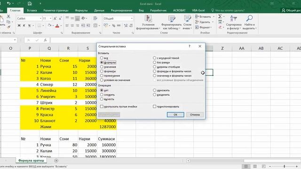Image resolution: width=301 pixels, height=169 pixels.
Task: Increase font size with larger A icon
Action: click(55, 18)
